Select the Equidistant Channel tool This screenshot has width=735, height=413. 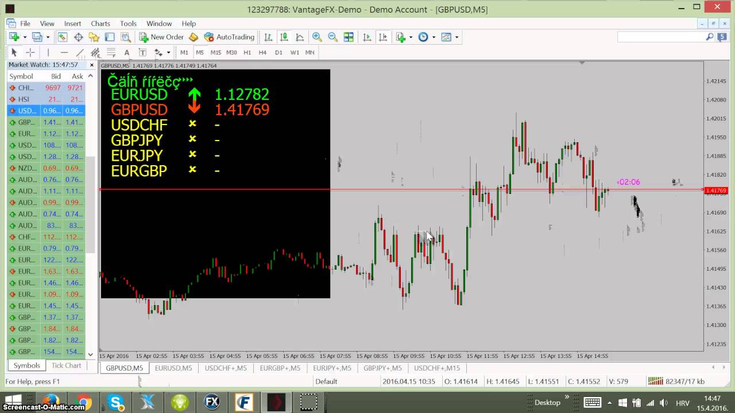(95, 52)
